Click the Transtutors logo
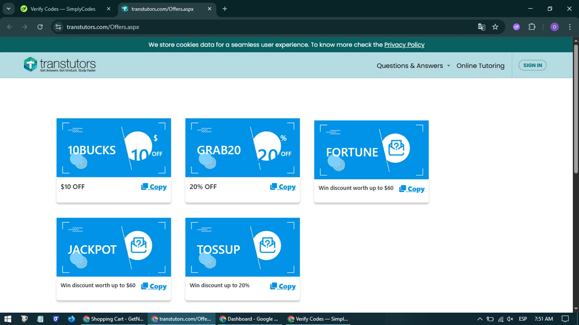 60,65
